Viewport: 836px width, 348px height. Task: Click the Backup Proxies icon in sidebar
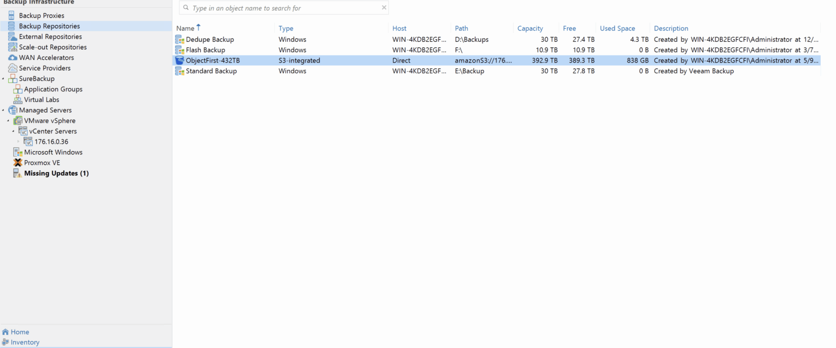[x=12, y=16]
